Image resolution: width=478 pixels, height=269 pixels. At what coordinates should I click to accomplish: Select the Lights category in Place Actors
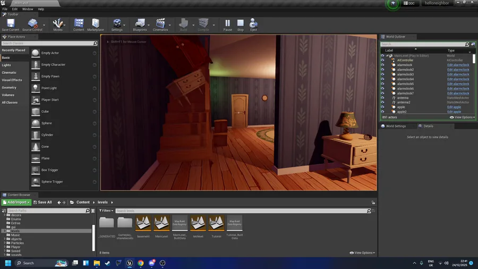pos(6,65)
